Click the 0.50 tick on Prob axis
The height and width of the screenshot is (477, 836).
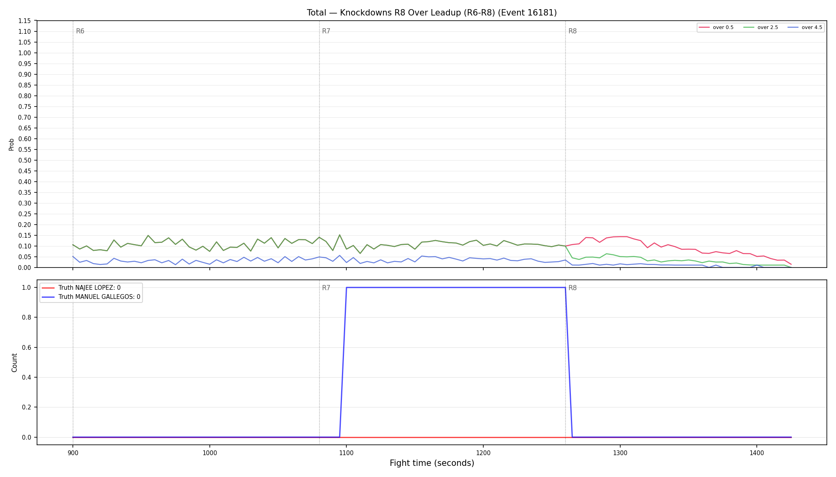(x=24, y=161)
